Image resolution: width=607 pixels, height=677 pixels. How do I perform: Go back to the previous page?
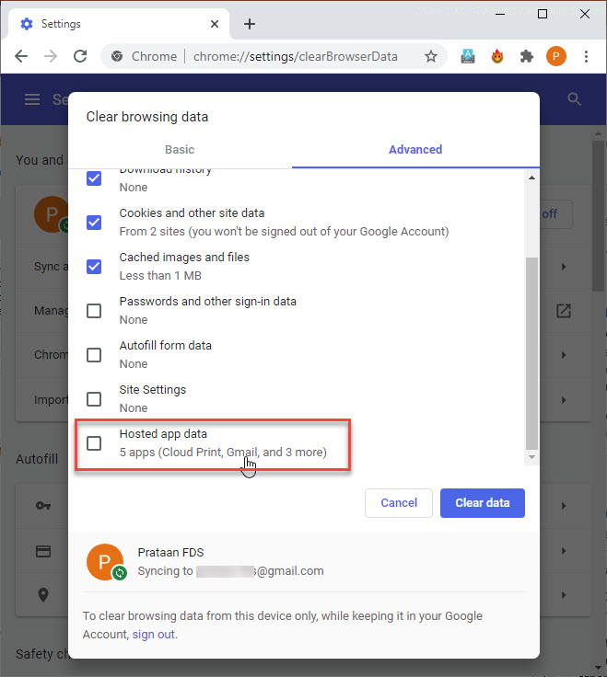21,56
